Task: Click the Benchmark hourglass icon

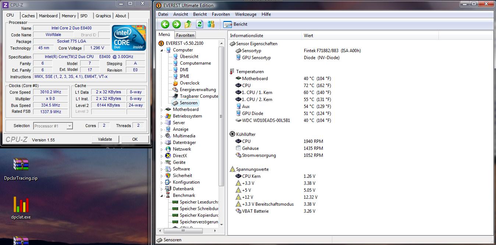Action: point(169,195)
